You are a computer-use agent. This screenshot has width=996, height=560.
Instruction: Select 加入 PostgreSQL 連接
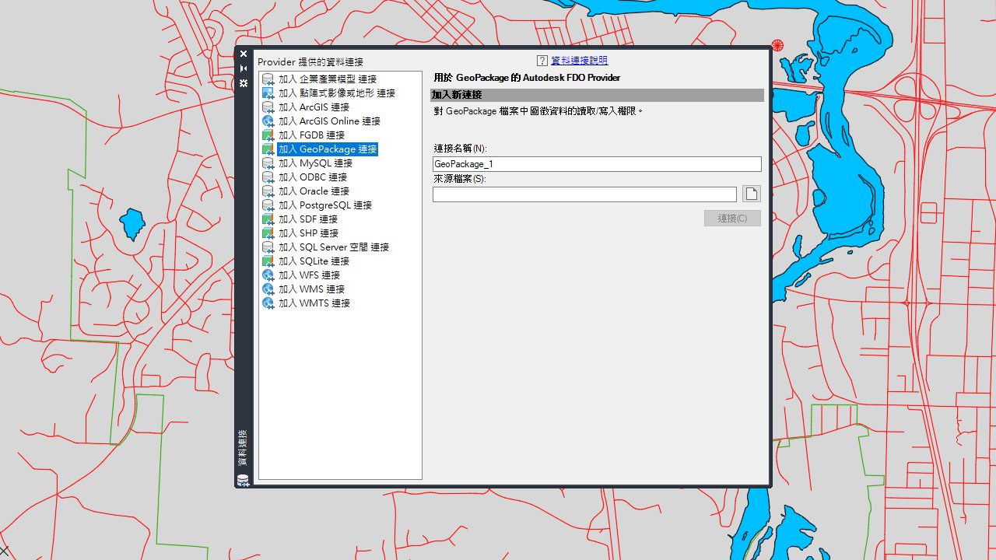(325, 205)
